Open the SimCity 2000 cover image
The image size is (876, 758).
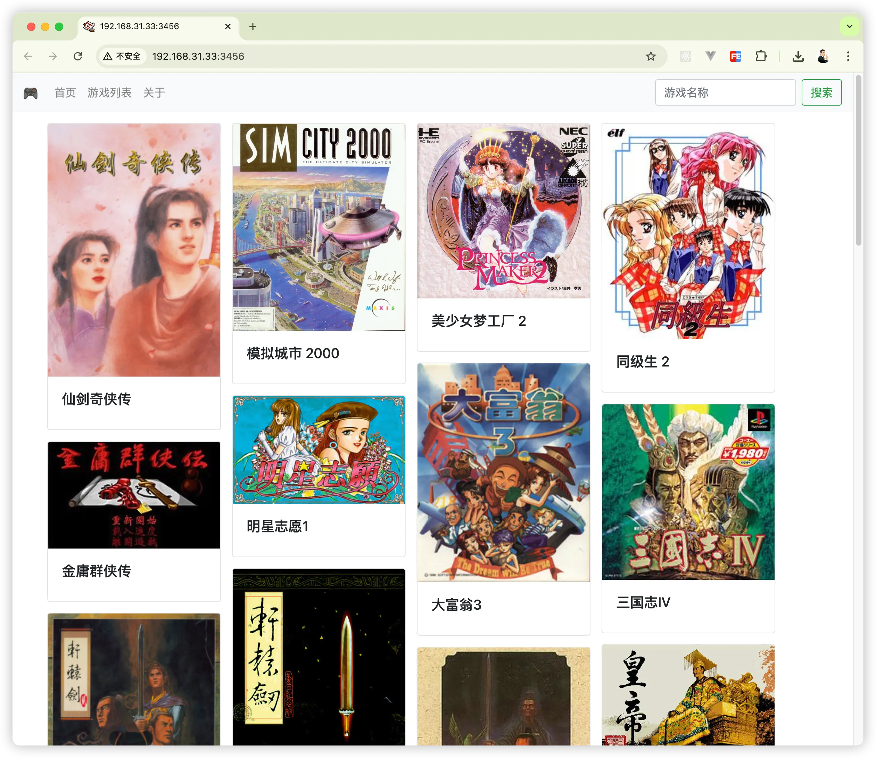click(x=319, y=227)
